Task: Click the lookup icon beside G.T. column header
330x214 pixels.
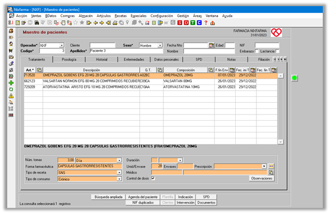Action: coord(160,70)
